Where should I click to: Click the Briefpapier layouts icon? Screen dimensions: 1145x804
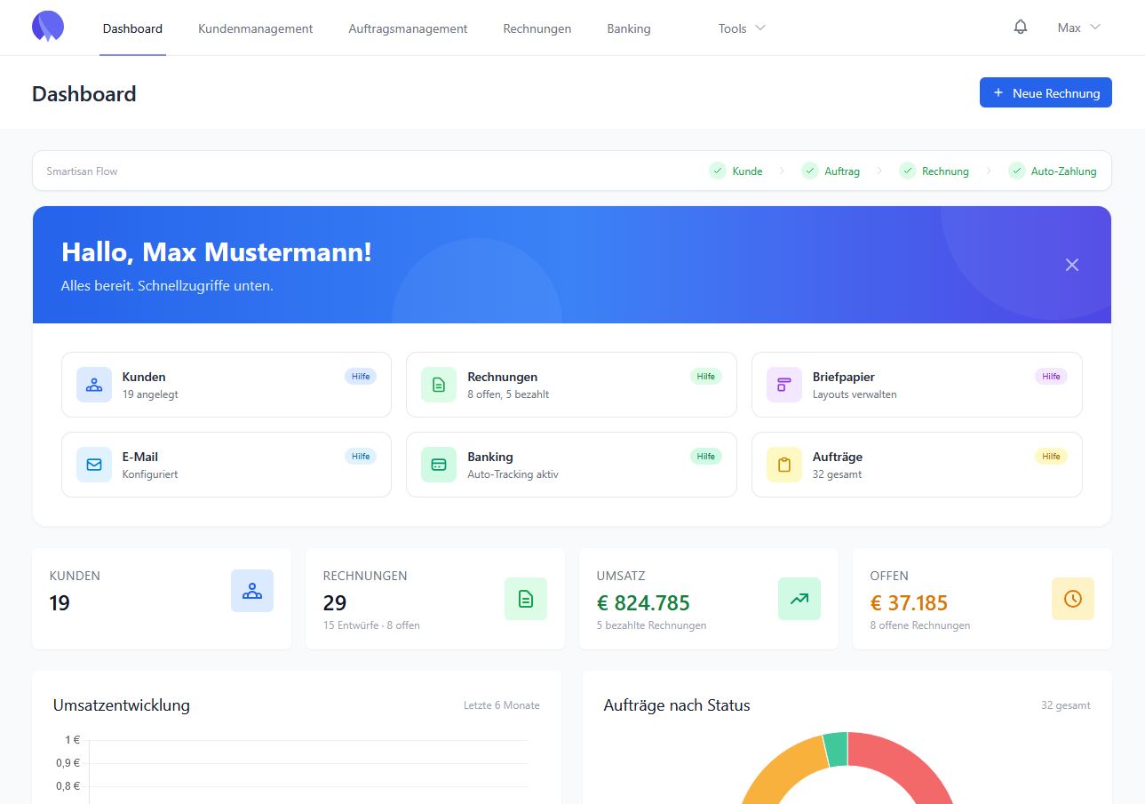[x=783, y=384]
